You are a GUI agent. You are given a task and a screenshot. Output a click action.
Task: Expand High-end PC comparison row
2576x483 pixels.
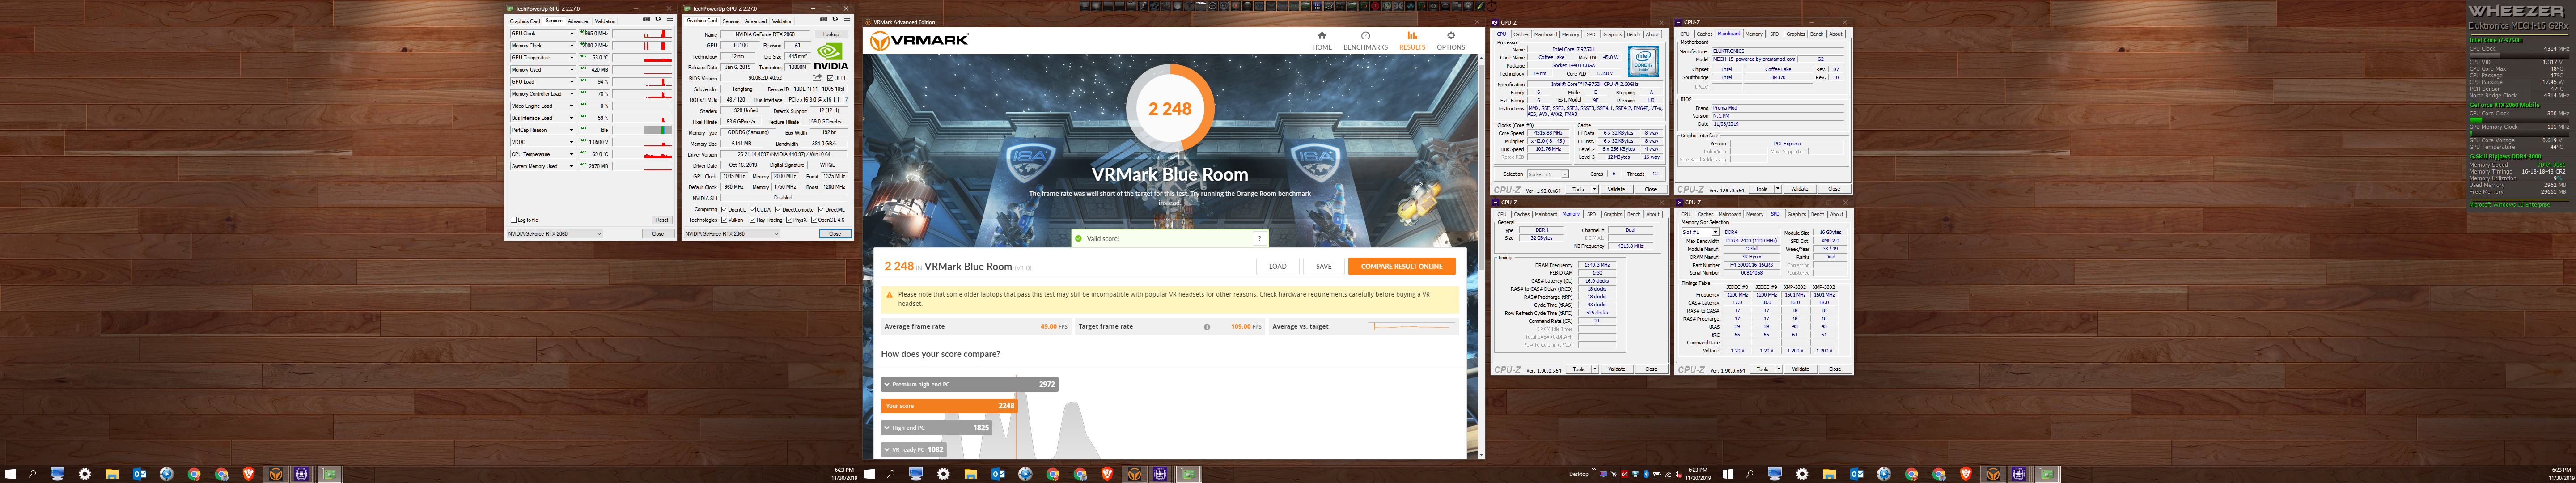[x=936, y=427]
